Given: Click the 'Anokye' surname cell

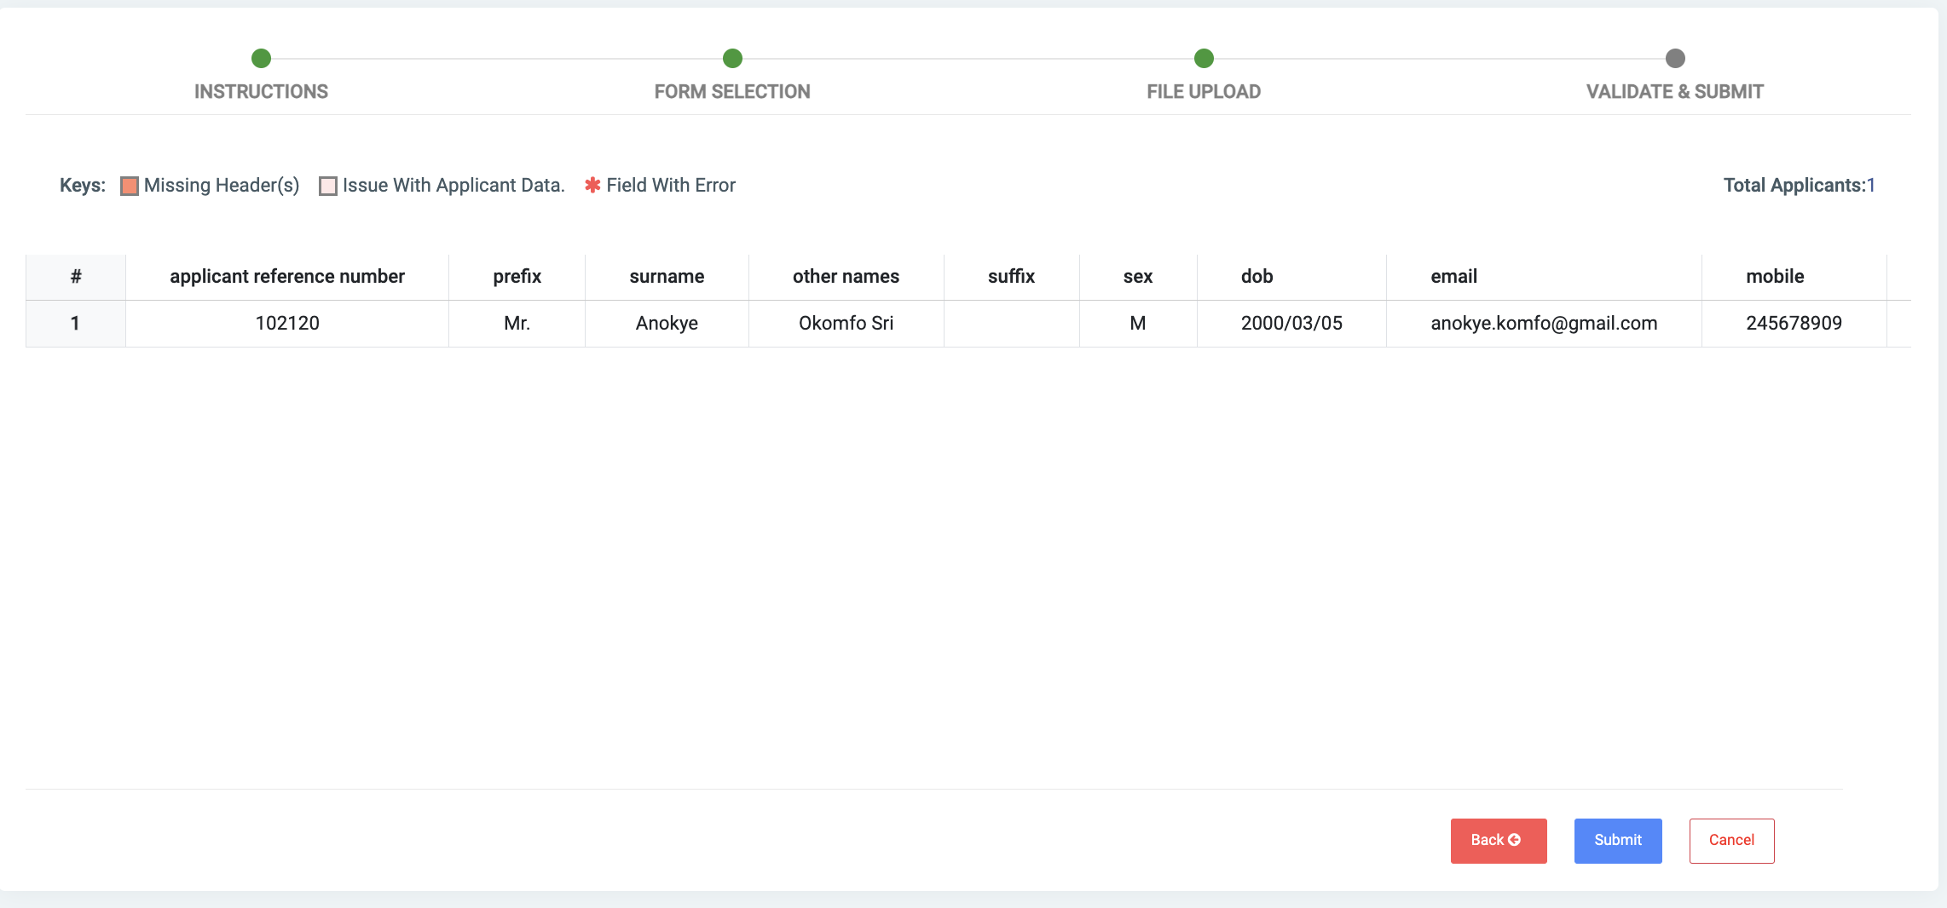Looking at the screenshot, I should point(667,324).
